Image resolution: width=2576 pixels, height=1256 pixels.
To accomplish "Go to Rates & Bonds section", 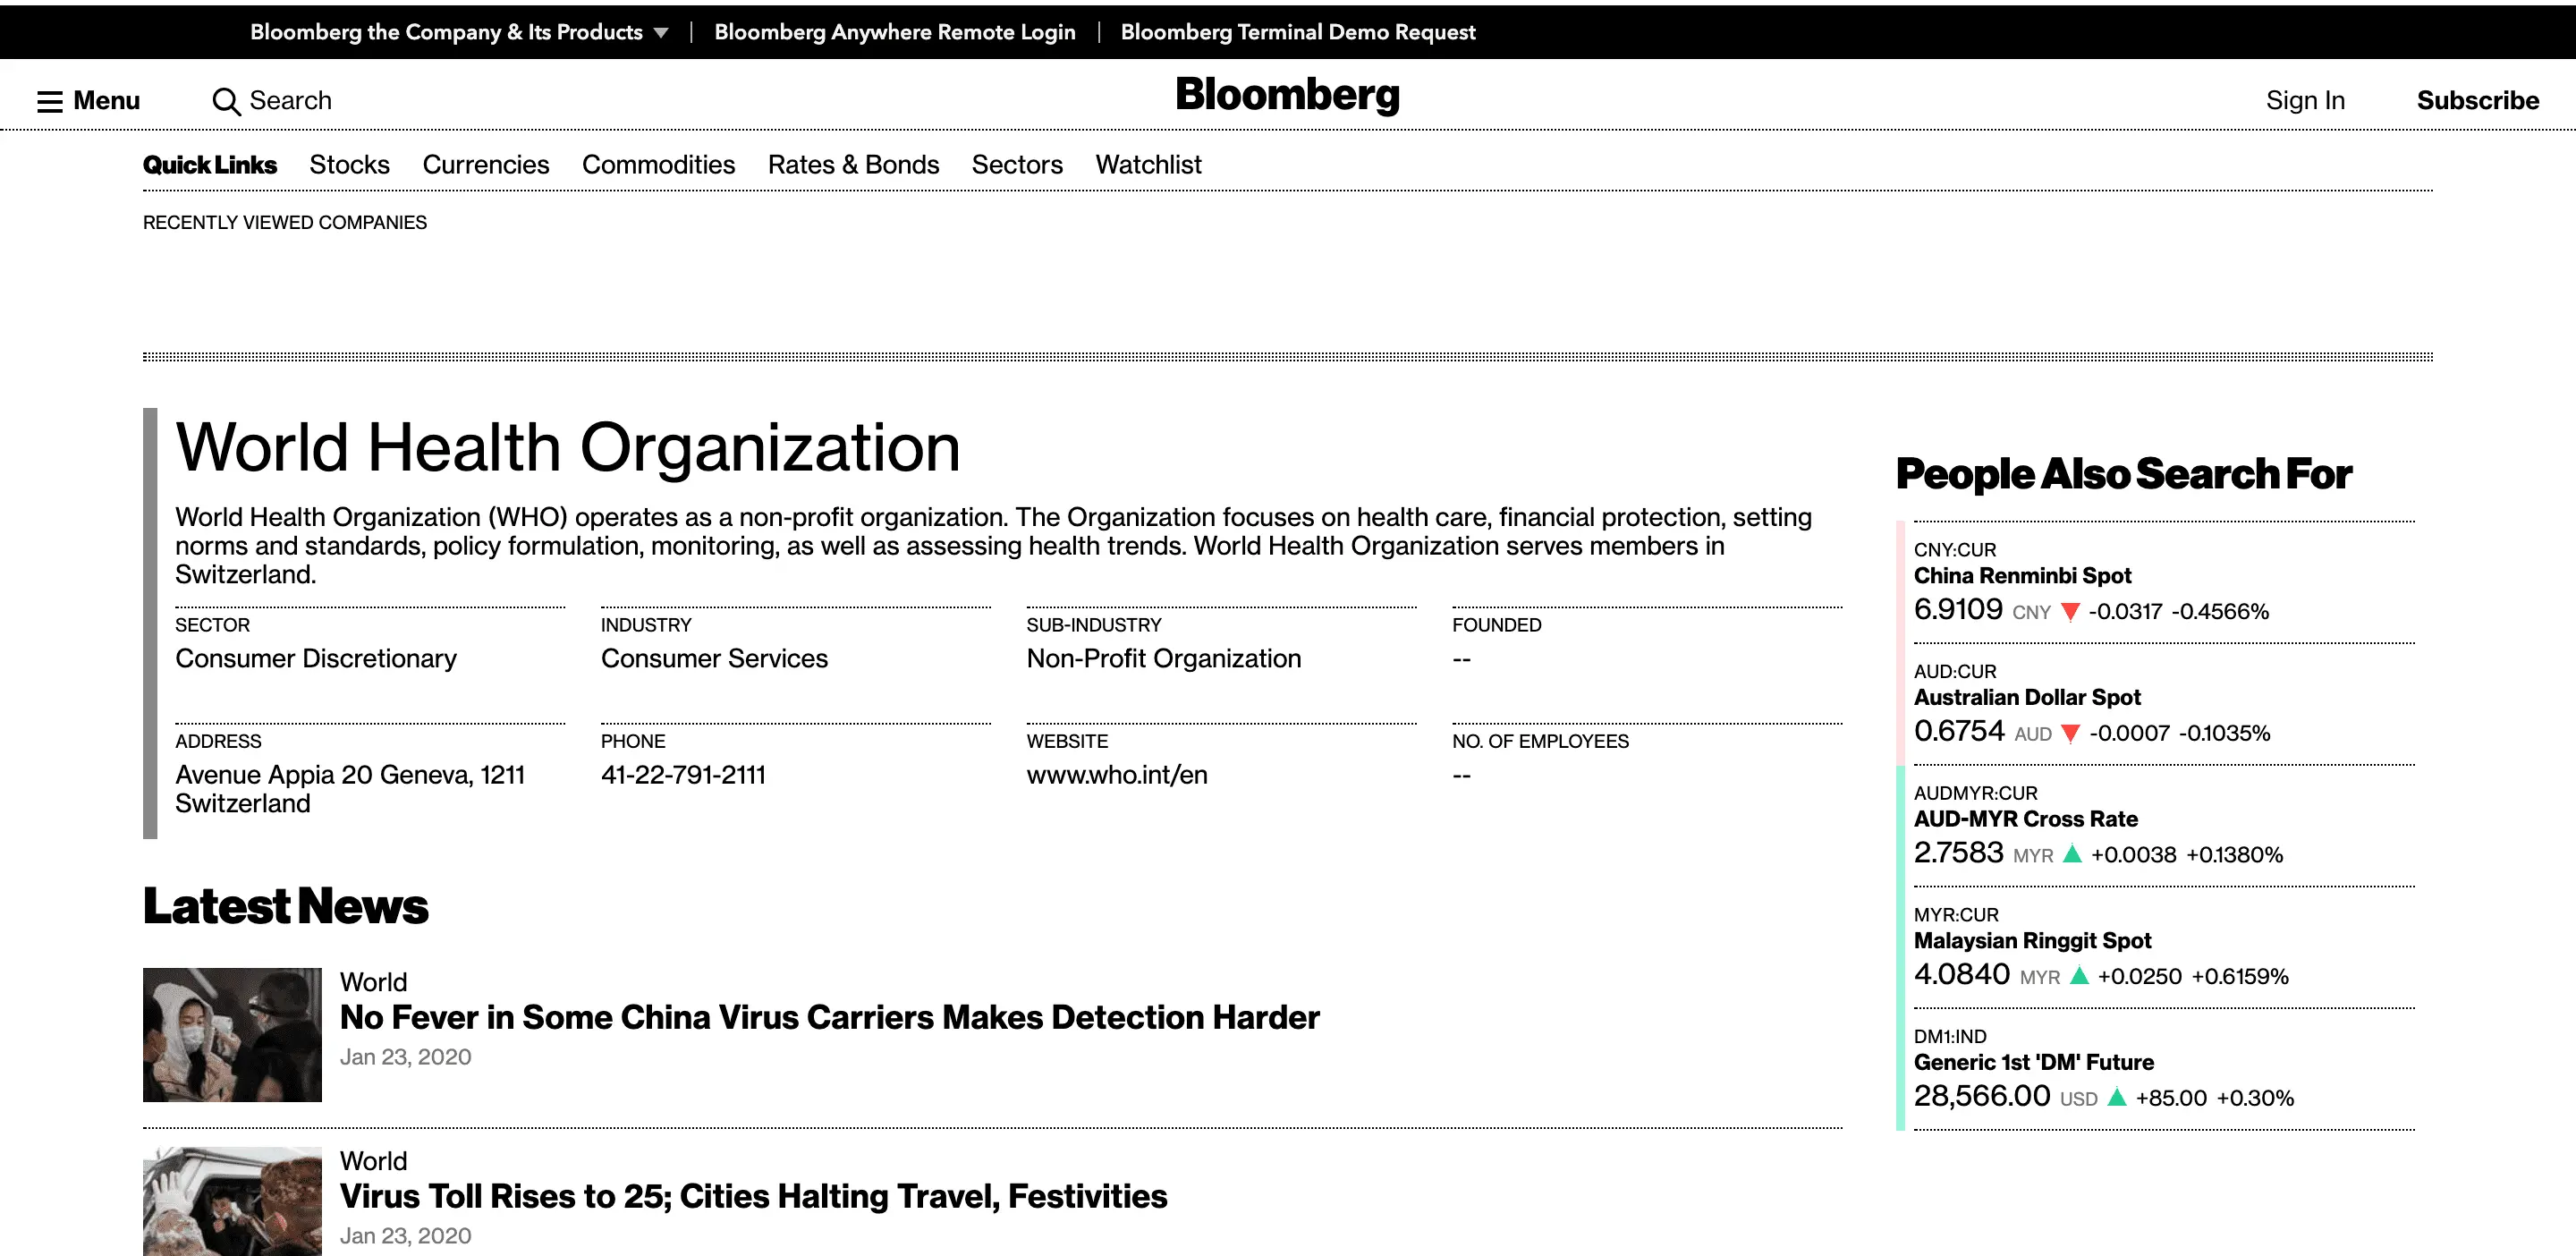I will coord(853,164).
